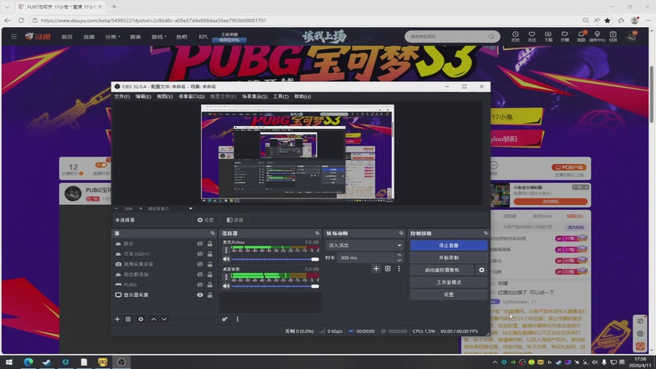Show hidden system tray icons chevron
656x369 pixels.
[x=495, y=362]
